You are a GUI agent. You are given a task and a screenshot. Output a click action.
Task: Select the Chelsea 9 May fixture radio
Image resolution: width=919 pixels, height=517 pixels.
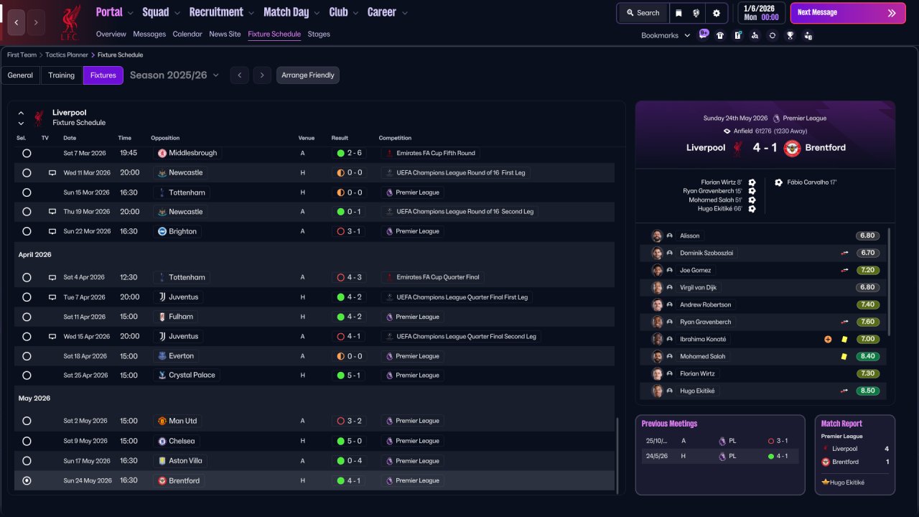[x=27, y=442]
